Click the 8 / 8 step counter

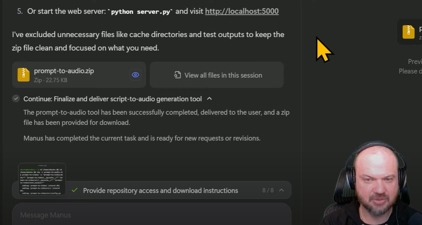[268, 190]
